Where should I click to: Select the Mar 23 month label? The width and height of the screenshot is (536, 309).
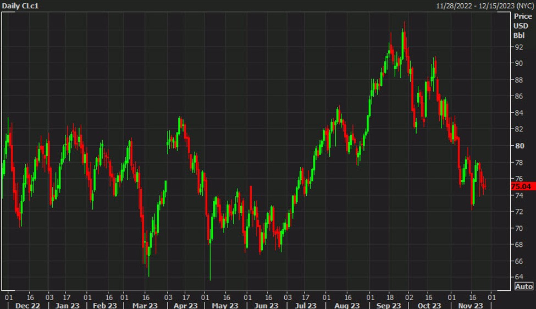click(x=145, y=305)
